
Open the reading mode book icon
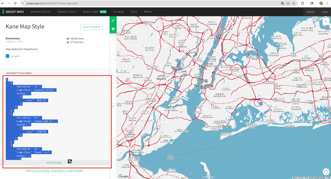pyautogui.click(x=312, y=3)
